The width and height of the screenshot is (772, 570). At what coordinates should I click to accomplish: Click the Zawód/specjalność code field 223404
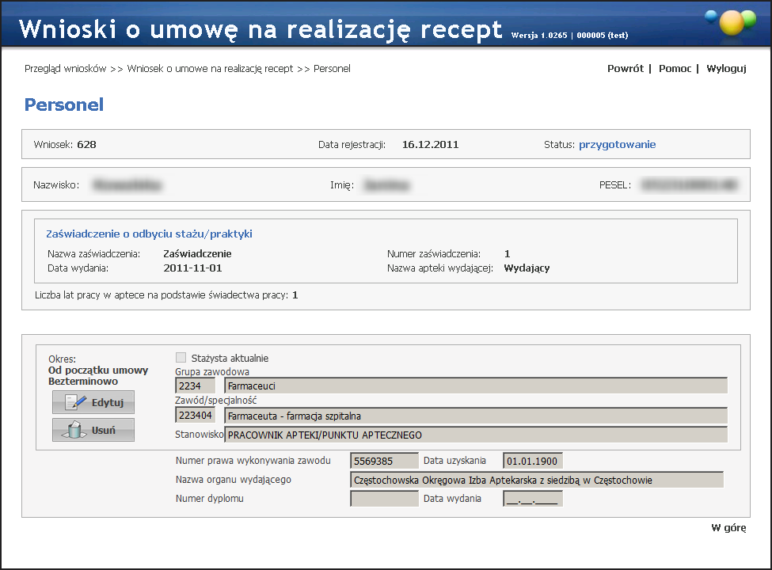(195, 416)
